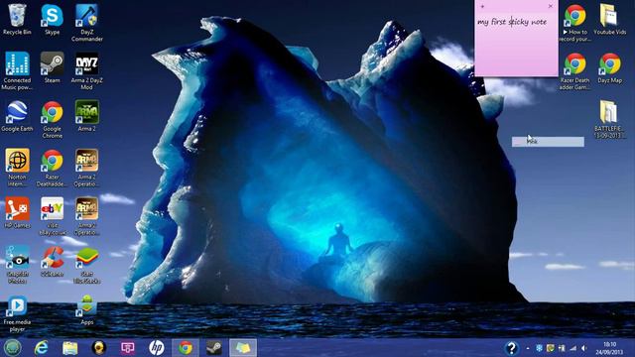Screen dimensions: 635x357
Task: Open the HP taskbar icon
Action: pos(157,348)
